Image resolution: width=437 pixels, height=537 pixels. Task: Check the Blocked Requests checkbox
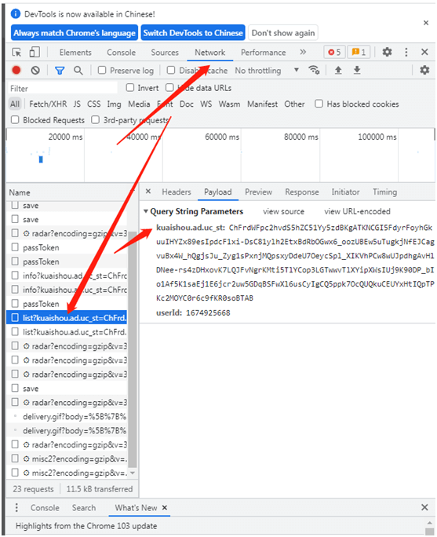[15, 120]
